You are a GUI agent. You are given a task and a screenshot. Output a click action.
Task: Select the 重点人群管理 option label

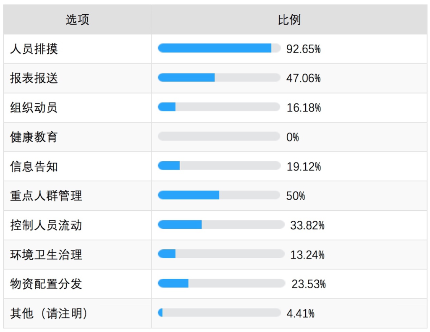pyautogui.click(x=46, y=196)
